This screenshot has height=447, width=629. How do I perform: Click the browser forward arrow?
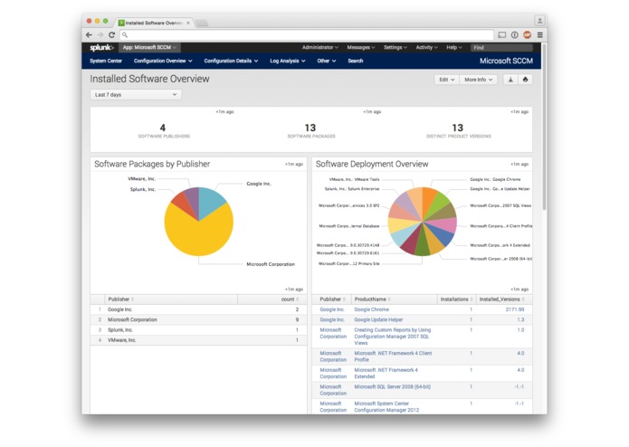click(x=100, y=35)
